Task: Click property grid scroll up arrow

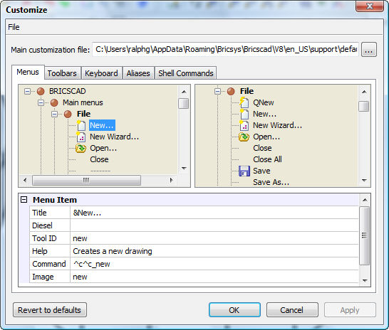Action: click(365, 200)
